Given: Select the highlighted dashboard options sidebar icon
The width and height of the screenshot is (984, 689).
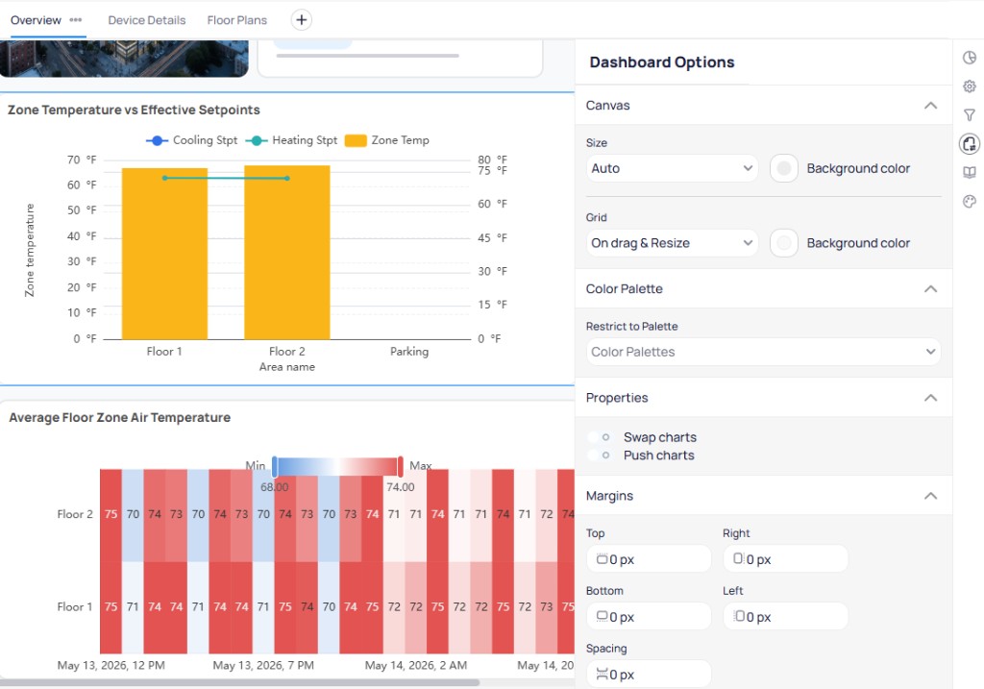Looking at the screenshot, I should coord(970,144).
